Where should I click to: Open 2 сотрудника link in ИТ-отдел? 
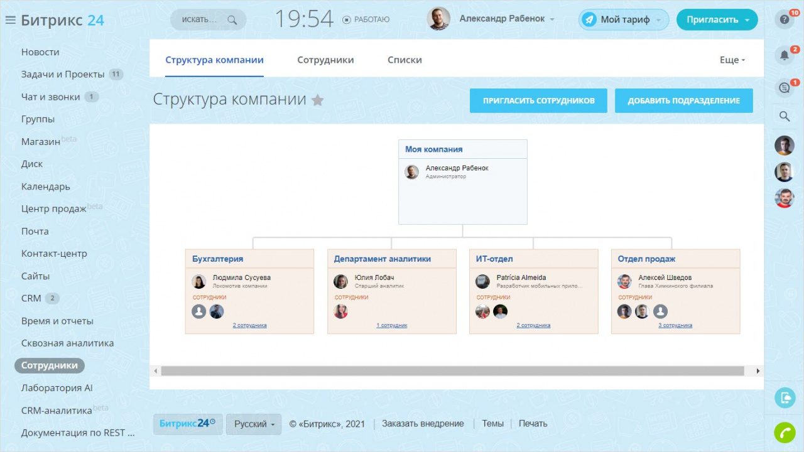click(x=533, y=325)
